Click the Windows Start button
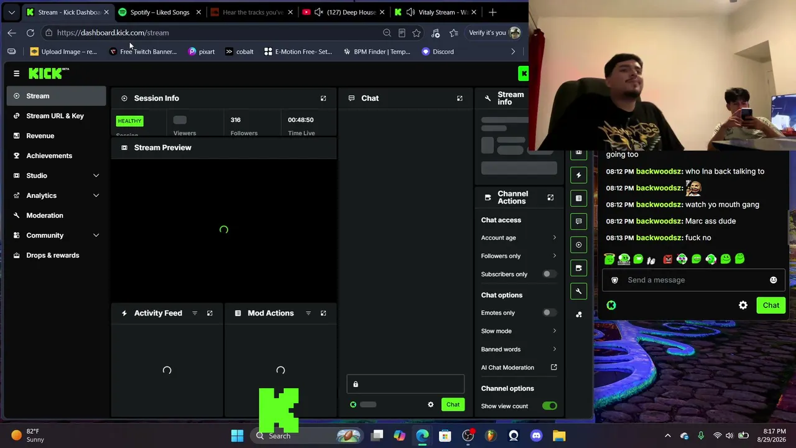The height and width of the screenshot is (448, 796). pyautogui.click(x=238, y=436)
